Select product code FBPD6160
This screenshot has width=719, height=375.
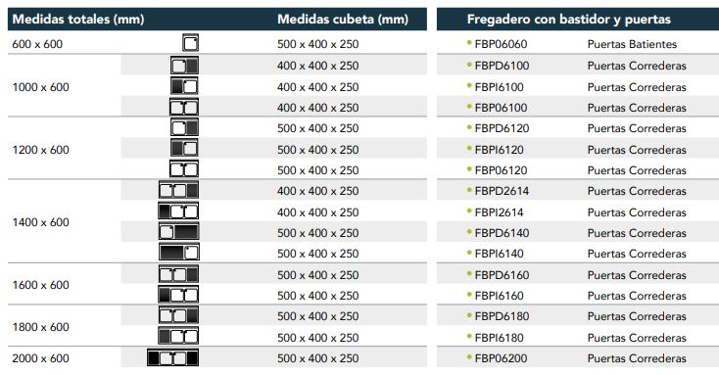click(502, 275)
